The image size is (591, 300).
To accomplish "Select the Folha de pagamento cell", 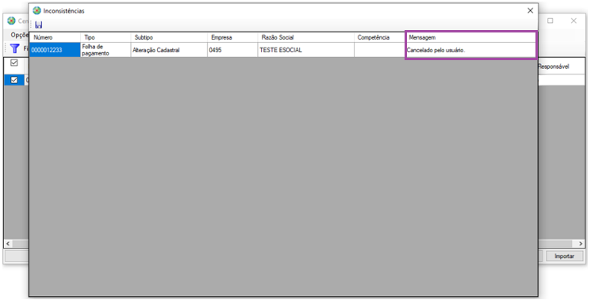I will click(x=106, y=50).
